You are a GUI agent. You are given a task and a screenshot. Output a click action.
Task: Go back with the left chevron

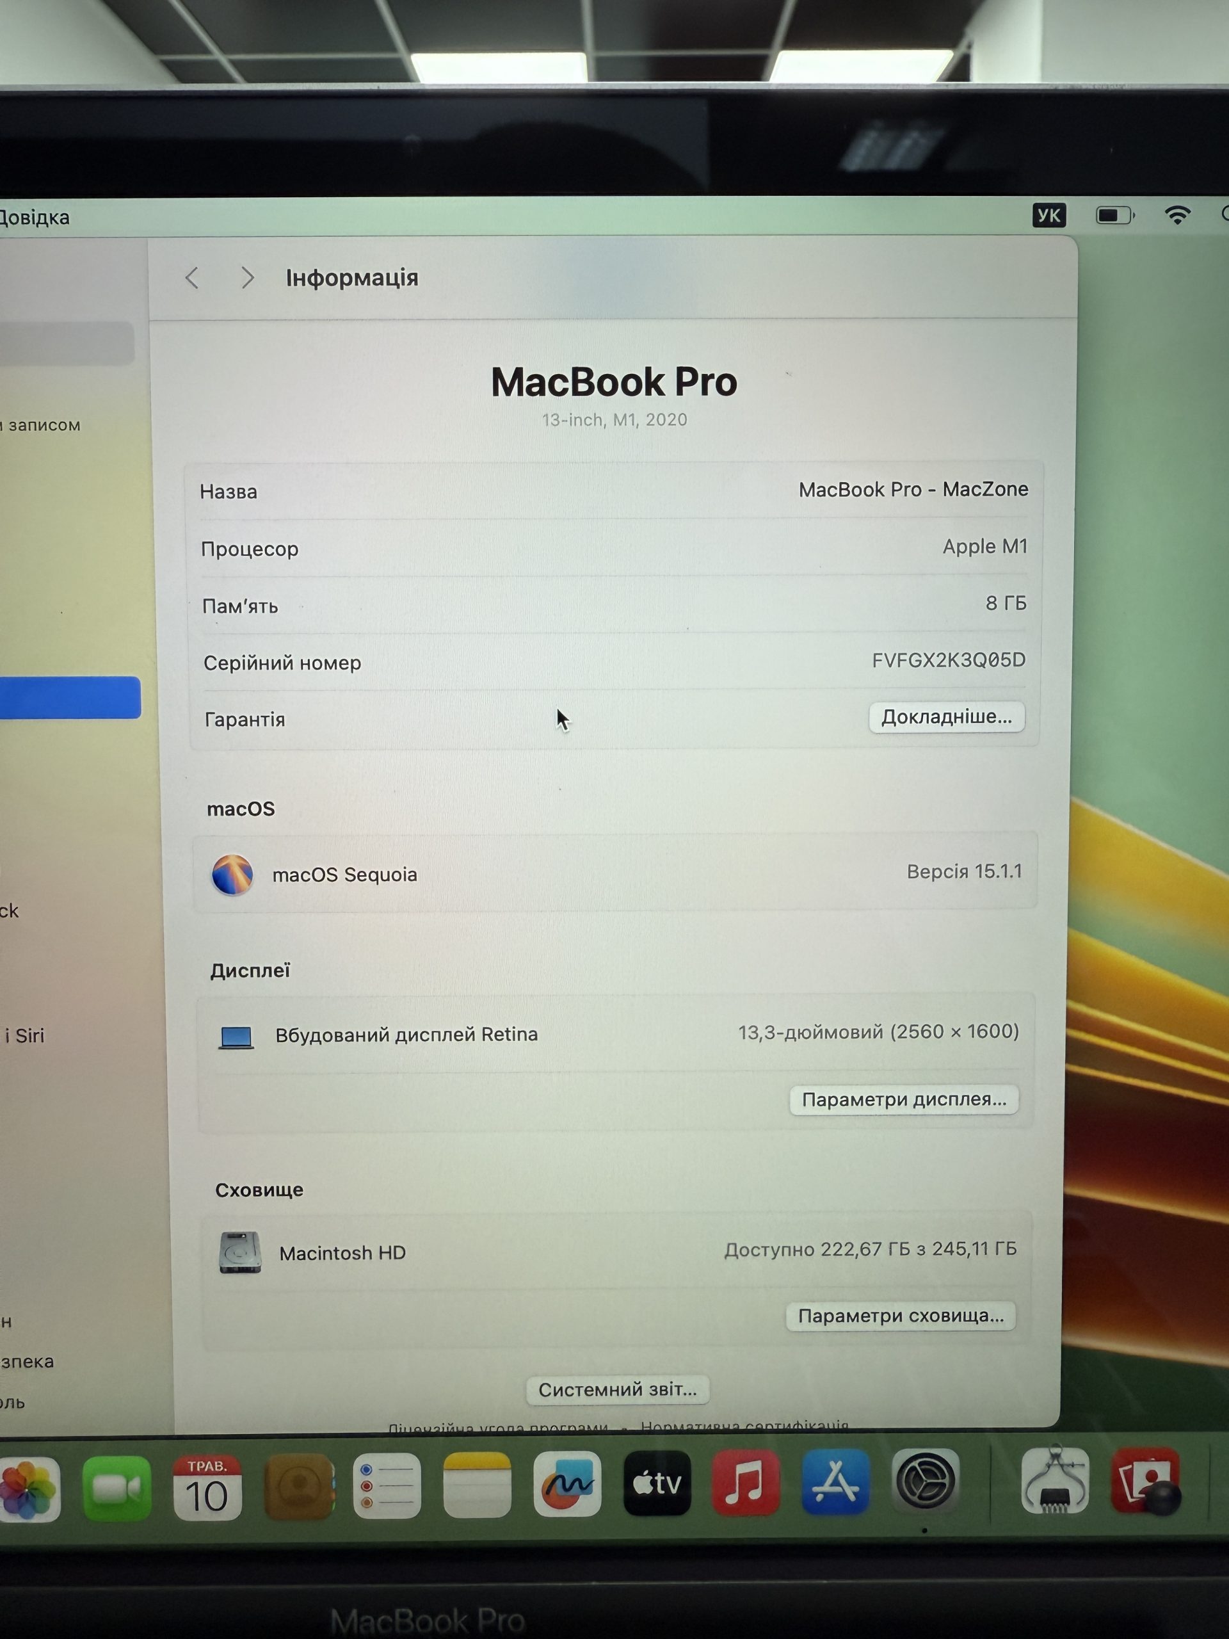(193, 278)
